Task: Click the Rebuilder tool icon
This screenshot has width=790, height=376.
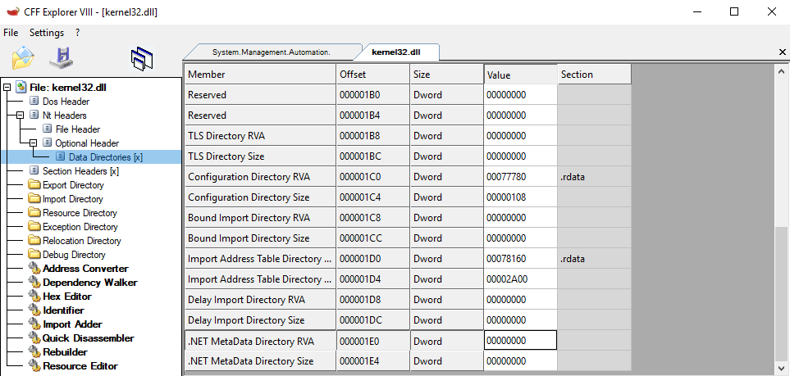Action: 34,352
